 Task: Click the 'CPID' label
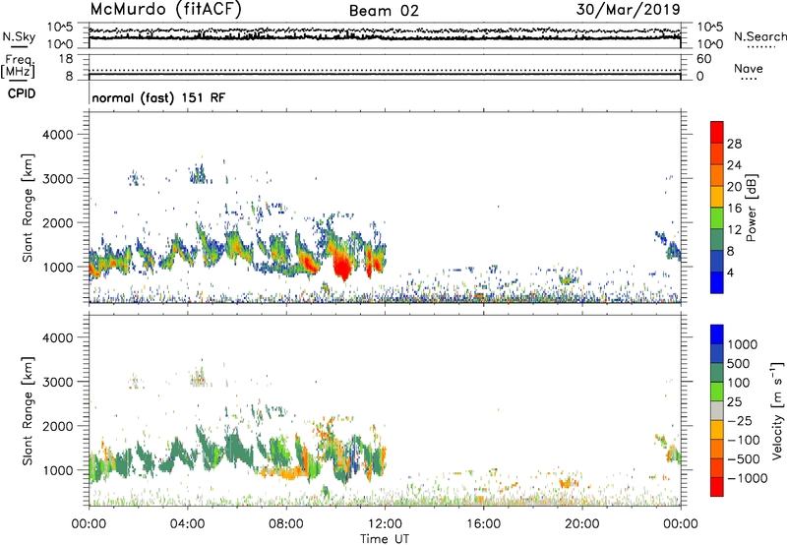pos(22,93)
